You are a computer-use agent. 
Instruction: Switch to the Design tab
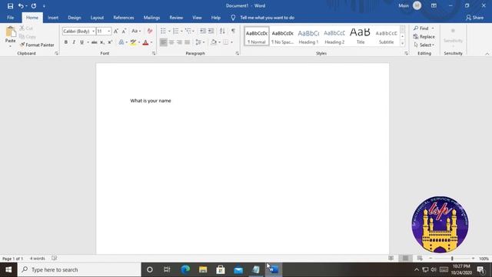(75, 18)
